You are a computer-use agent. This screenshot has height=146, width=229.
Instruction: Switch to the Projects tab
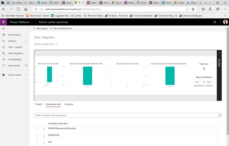[x=39, y=104]
